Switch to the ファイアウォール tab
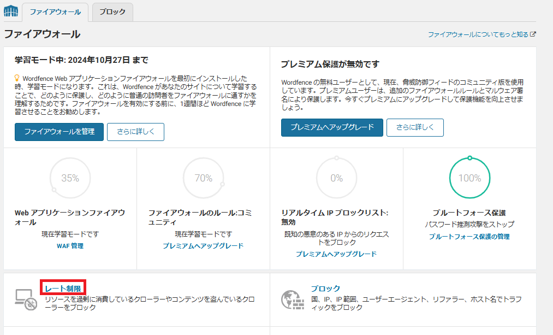Image resolution: width=553 pixels, height=335 pixels. 55,12
